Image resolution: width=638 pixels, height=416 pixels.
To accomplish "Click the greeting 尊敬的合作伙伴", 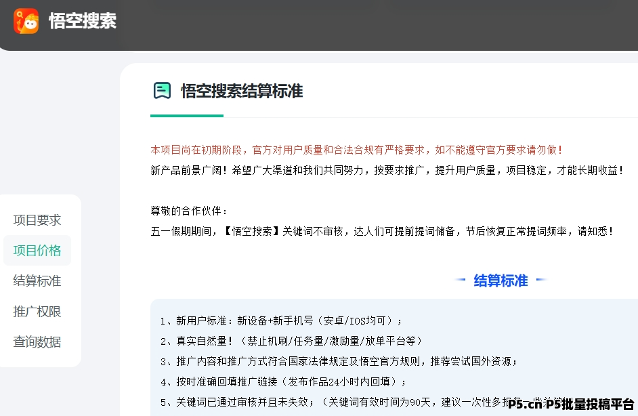I will click(x=189, y=211).
